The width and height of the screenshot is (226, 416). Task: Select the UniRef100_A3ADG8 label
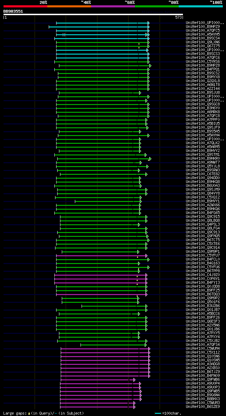[x=203, y=364]
